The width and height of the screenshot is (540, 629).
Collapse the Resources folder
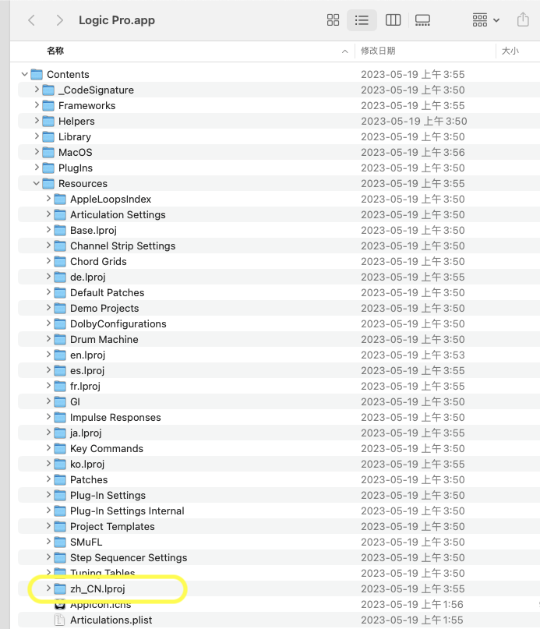coord(36,183)
